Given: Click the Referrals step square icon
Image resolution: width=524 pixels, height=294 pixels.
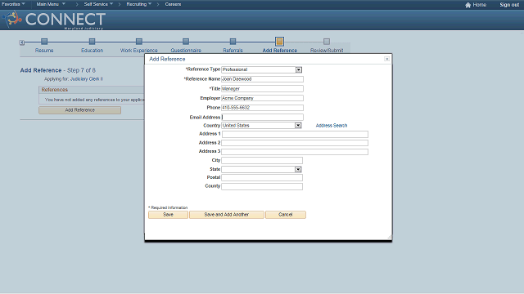Looking at the screenshot, I should point(233,42).
